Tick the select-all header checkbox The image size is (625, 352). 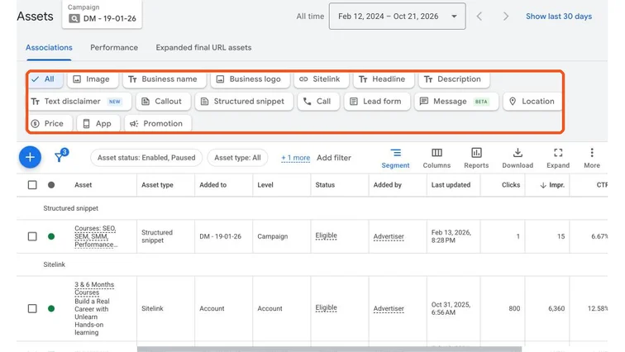[x=32, y=185]
